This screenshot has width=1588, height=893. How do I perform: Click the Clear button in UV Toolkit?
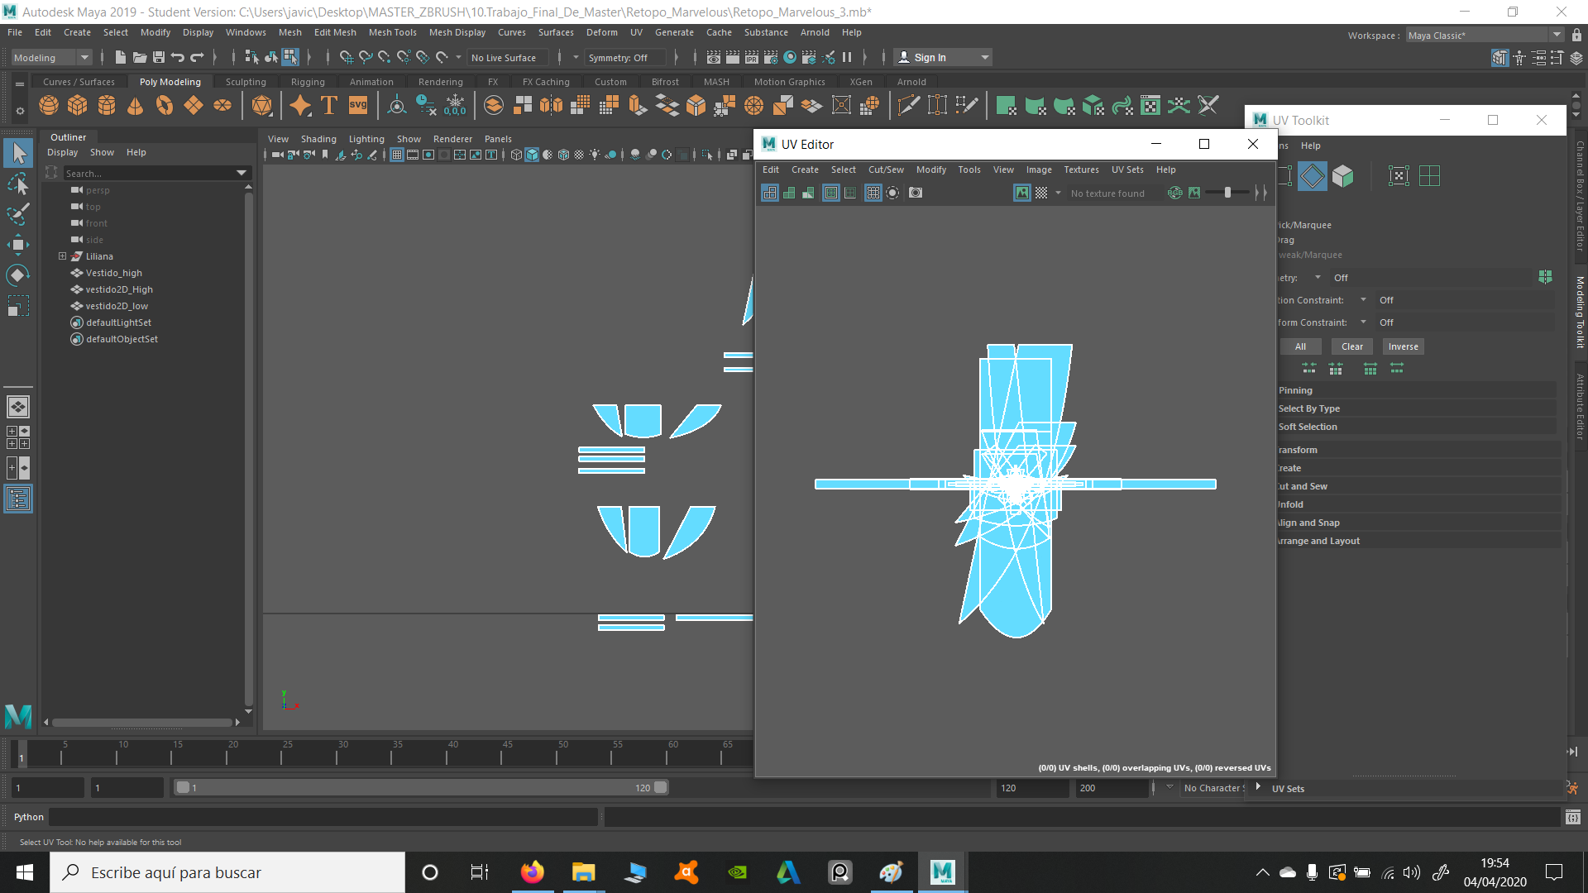pyautogui.click(x=1352, y=346)
